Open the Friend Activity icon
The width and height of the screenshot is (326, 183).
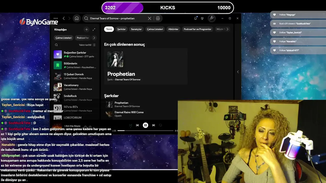(x=202, y=18)
